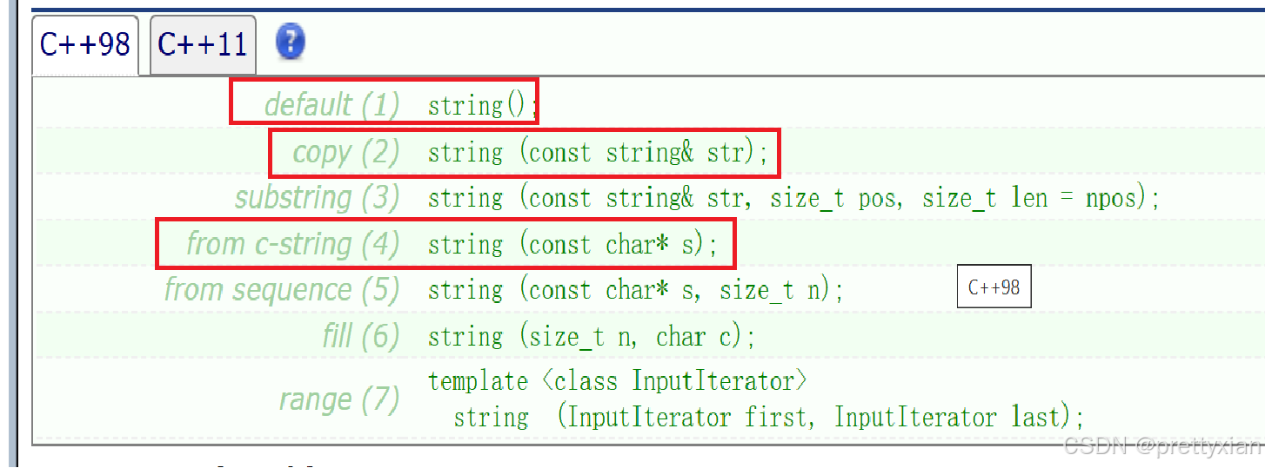Click string (const char* s, size_t n) signature
This screenshot has height=468, width=1265.
[636, 290]
